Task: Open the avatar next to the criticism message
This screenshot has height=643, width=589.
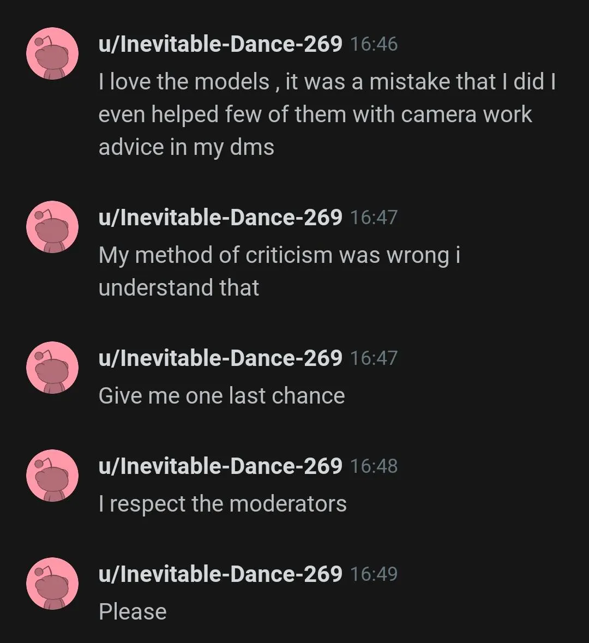Action: click(x=52, y=227)
